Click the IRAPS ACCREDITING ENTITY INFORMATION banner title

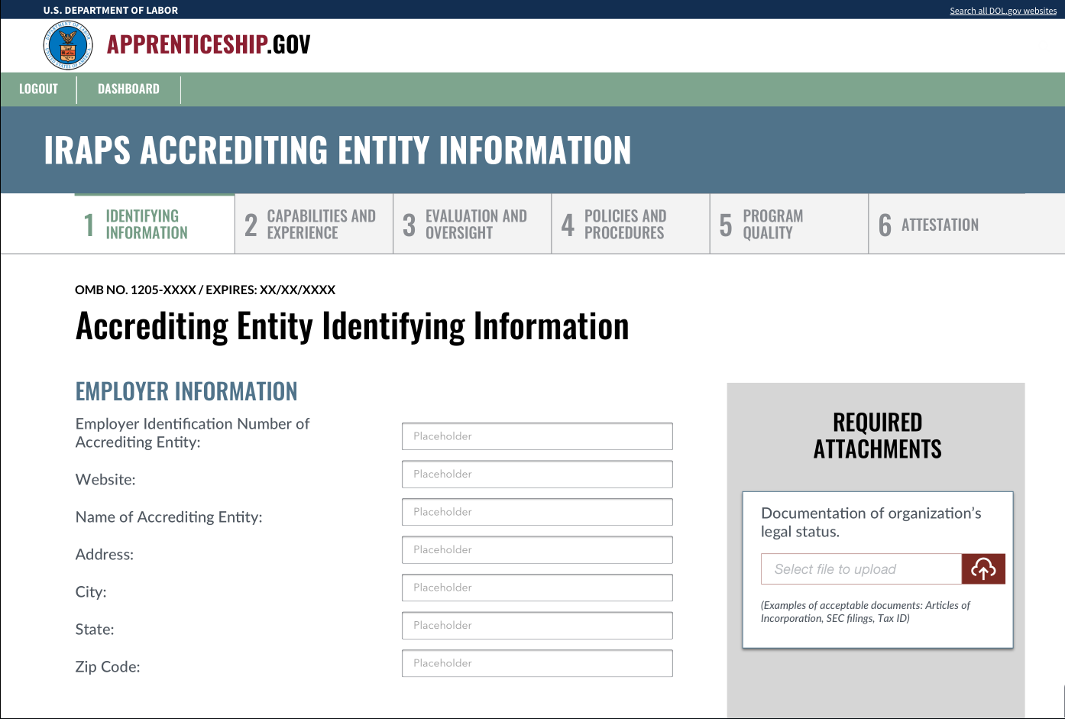338,150
